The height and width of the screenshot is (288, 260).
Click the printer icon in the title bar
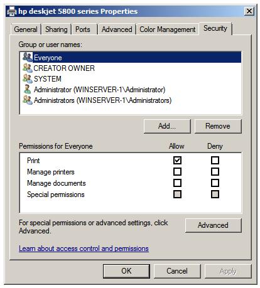(x=11, y=11)
